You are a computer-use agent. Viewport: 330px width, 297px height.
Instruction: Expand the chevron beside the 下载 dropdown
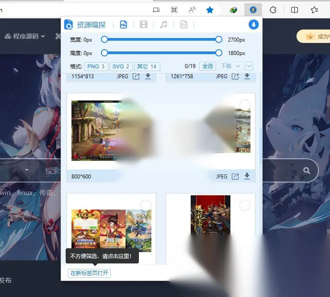click(249, 66)
